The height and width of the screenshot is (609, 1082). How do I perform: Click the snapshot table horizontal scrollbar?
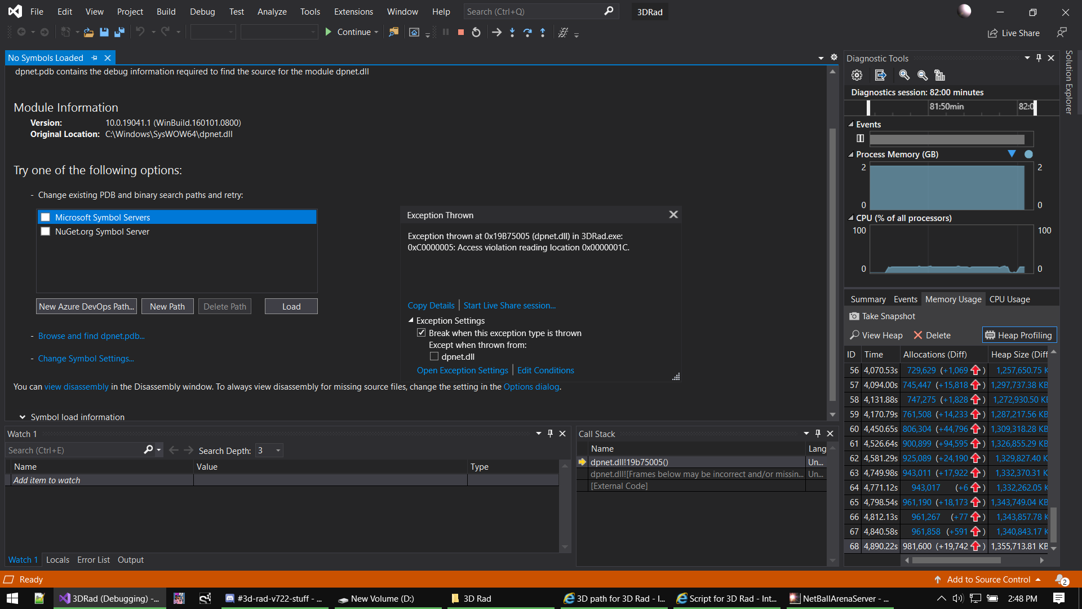[x=956, y=561]
